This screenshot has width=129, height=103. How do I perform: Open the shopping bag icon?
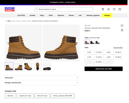(120, 9)
